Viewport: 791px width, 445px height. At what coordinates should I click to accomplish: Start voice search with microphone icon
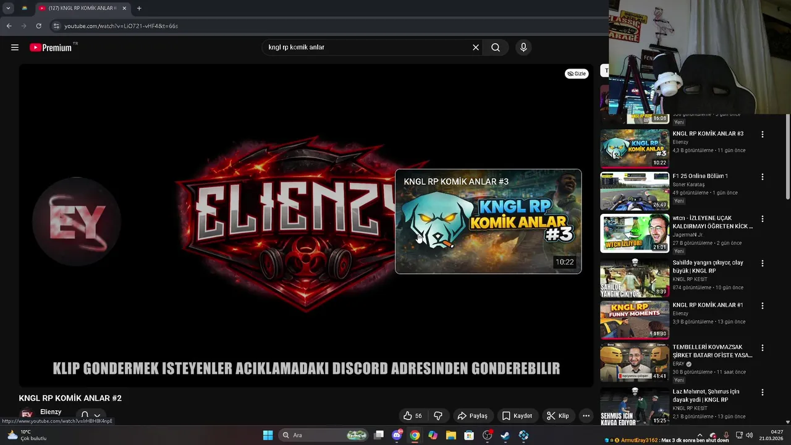coord(523,48)
